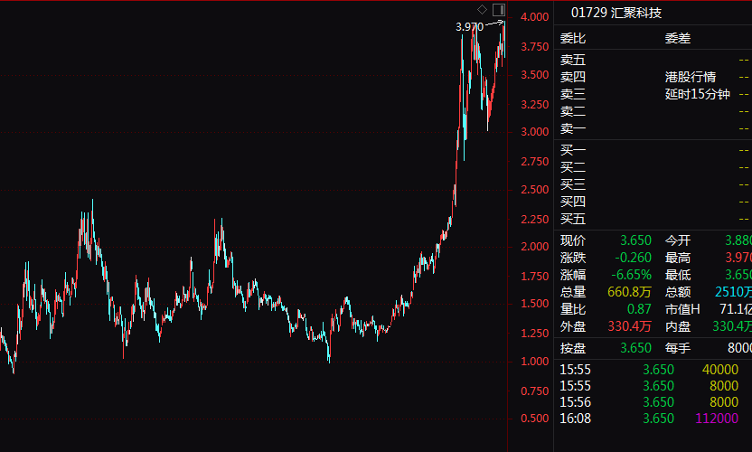Screen dimensions: 752x452
Task: Click the 港股行情 notice text
Action: pos(691,77)
